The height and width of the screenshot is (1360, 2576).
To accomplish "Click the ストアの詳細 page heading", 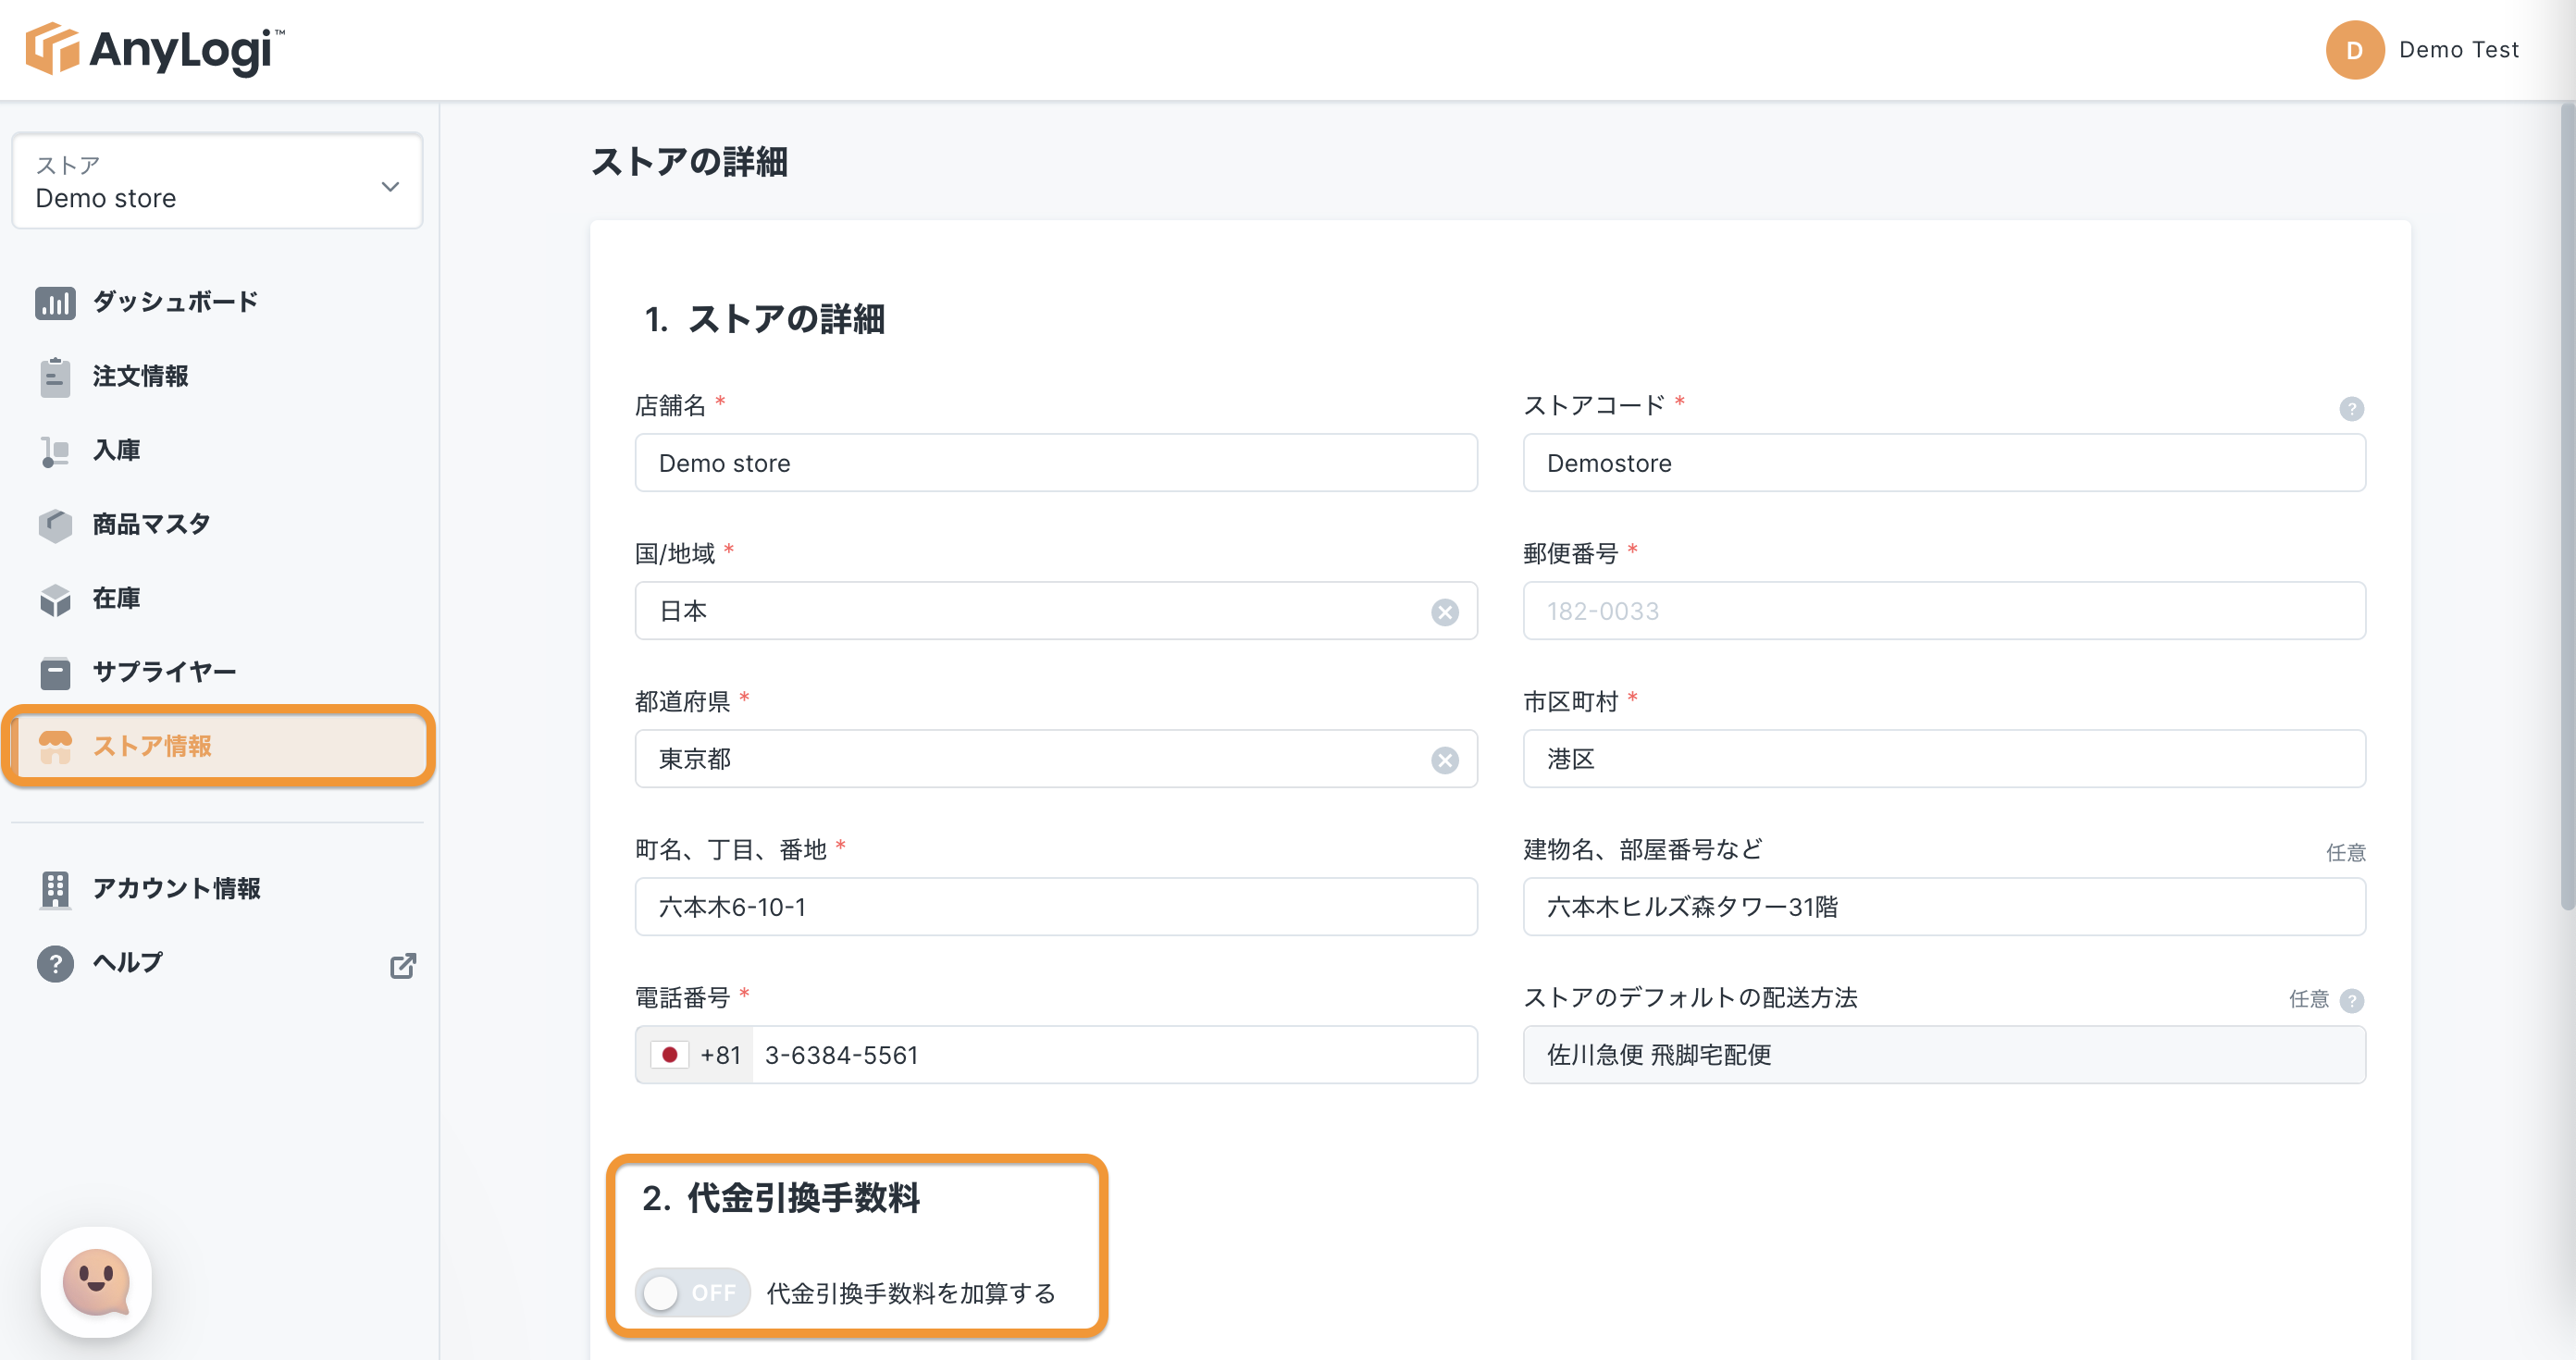I will [x=689, y=162].
